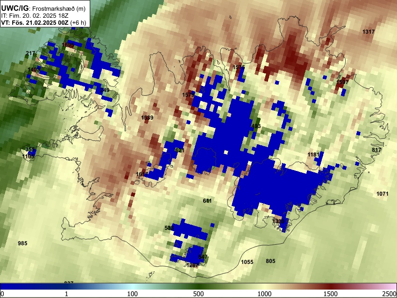Click the legend tick label 100
The image size is (397, 298).
pos(133,294)
